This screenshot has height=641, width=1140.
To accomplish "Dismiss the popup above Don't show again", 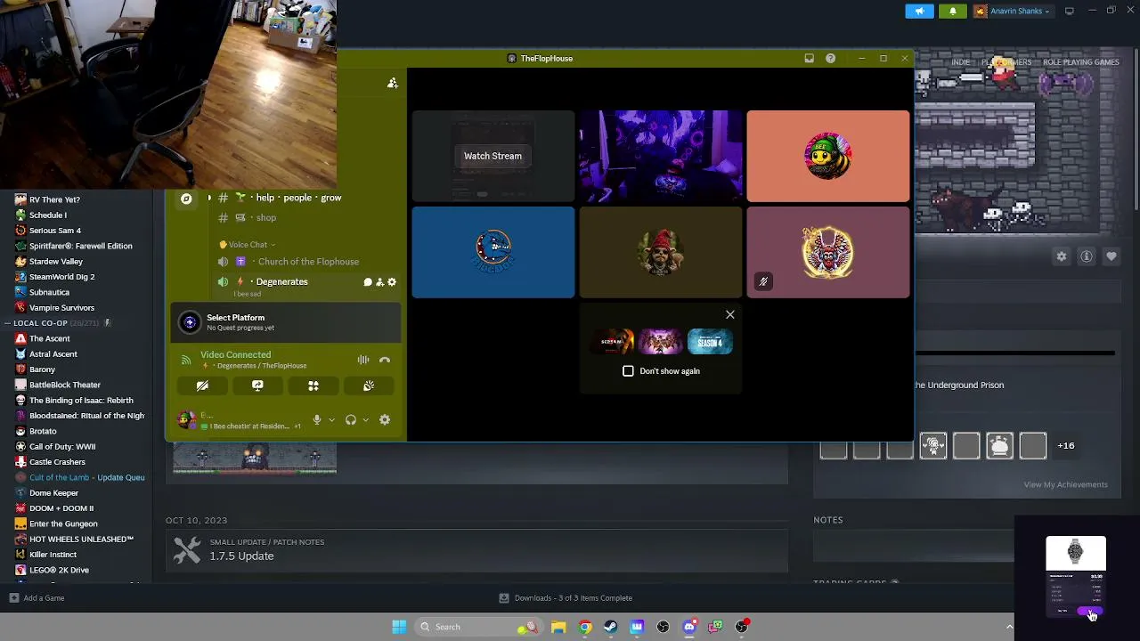I will 730,314.
